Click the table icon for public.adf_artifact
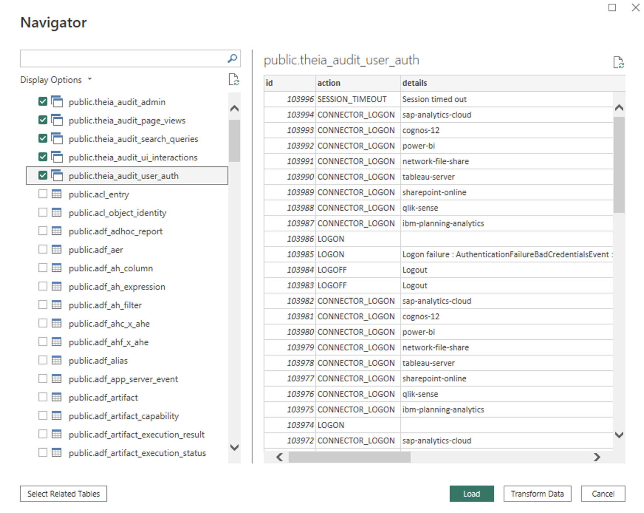 click(56, 397)
